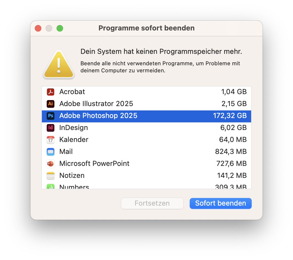The width and height of the screenshot is (293, 260).
Task: Select the Mail row's 824,3 MB value
Action: tap(231, 152)
